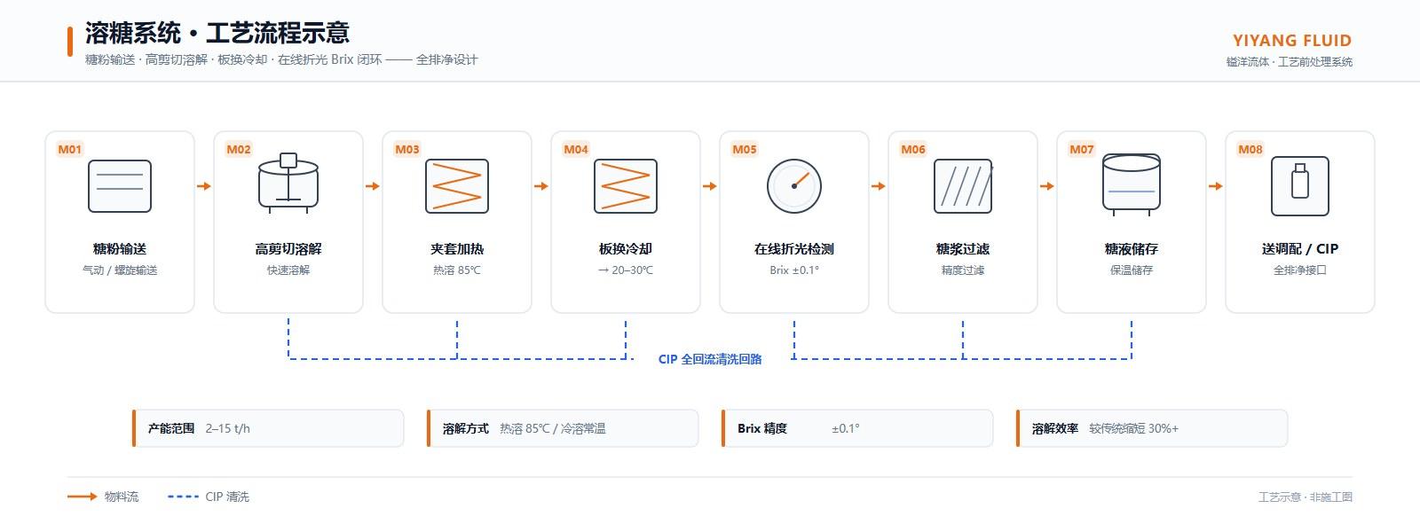Click the 板换冷却 step title
Viewport: 1420px width, 532px height.
tap(626, 249)
